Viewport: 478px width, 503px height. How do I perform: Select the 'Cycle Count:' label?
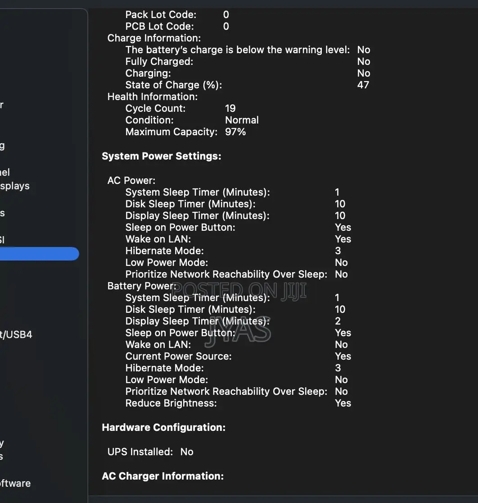155,108
